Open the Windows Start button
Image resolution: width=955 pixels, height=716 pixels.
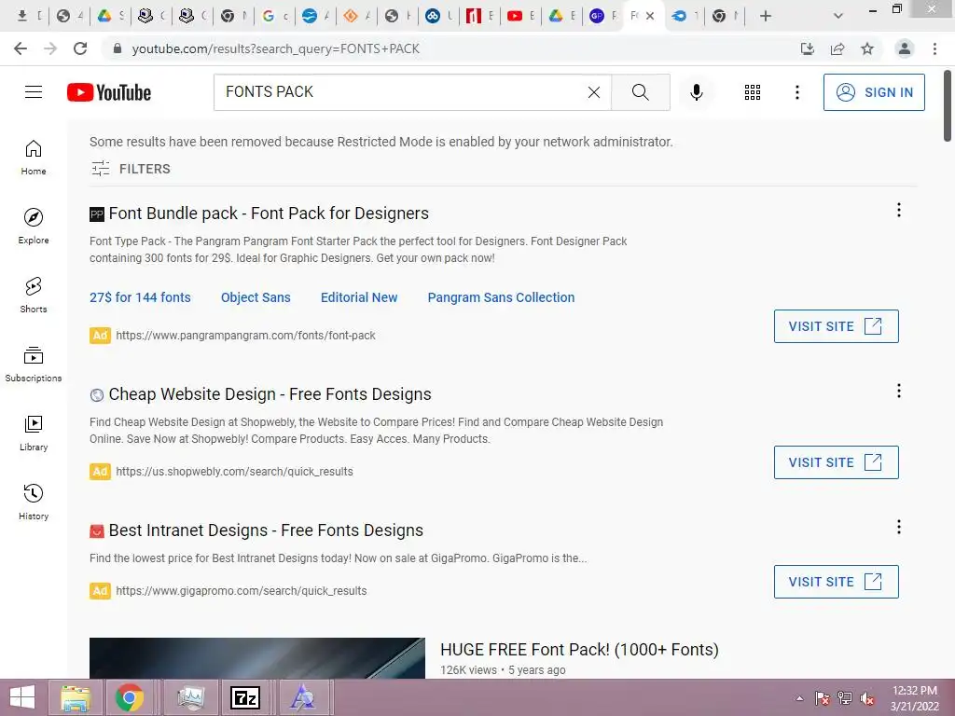22,697
